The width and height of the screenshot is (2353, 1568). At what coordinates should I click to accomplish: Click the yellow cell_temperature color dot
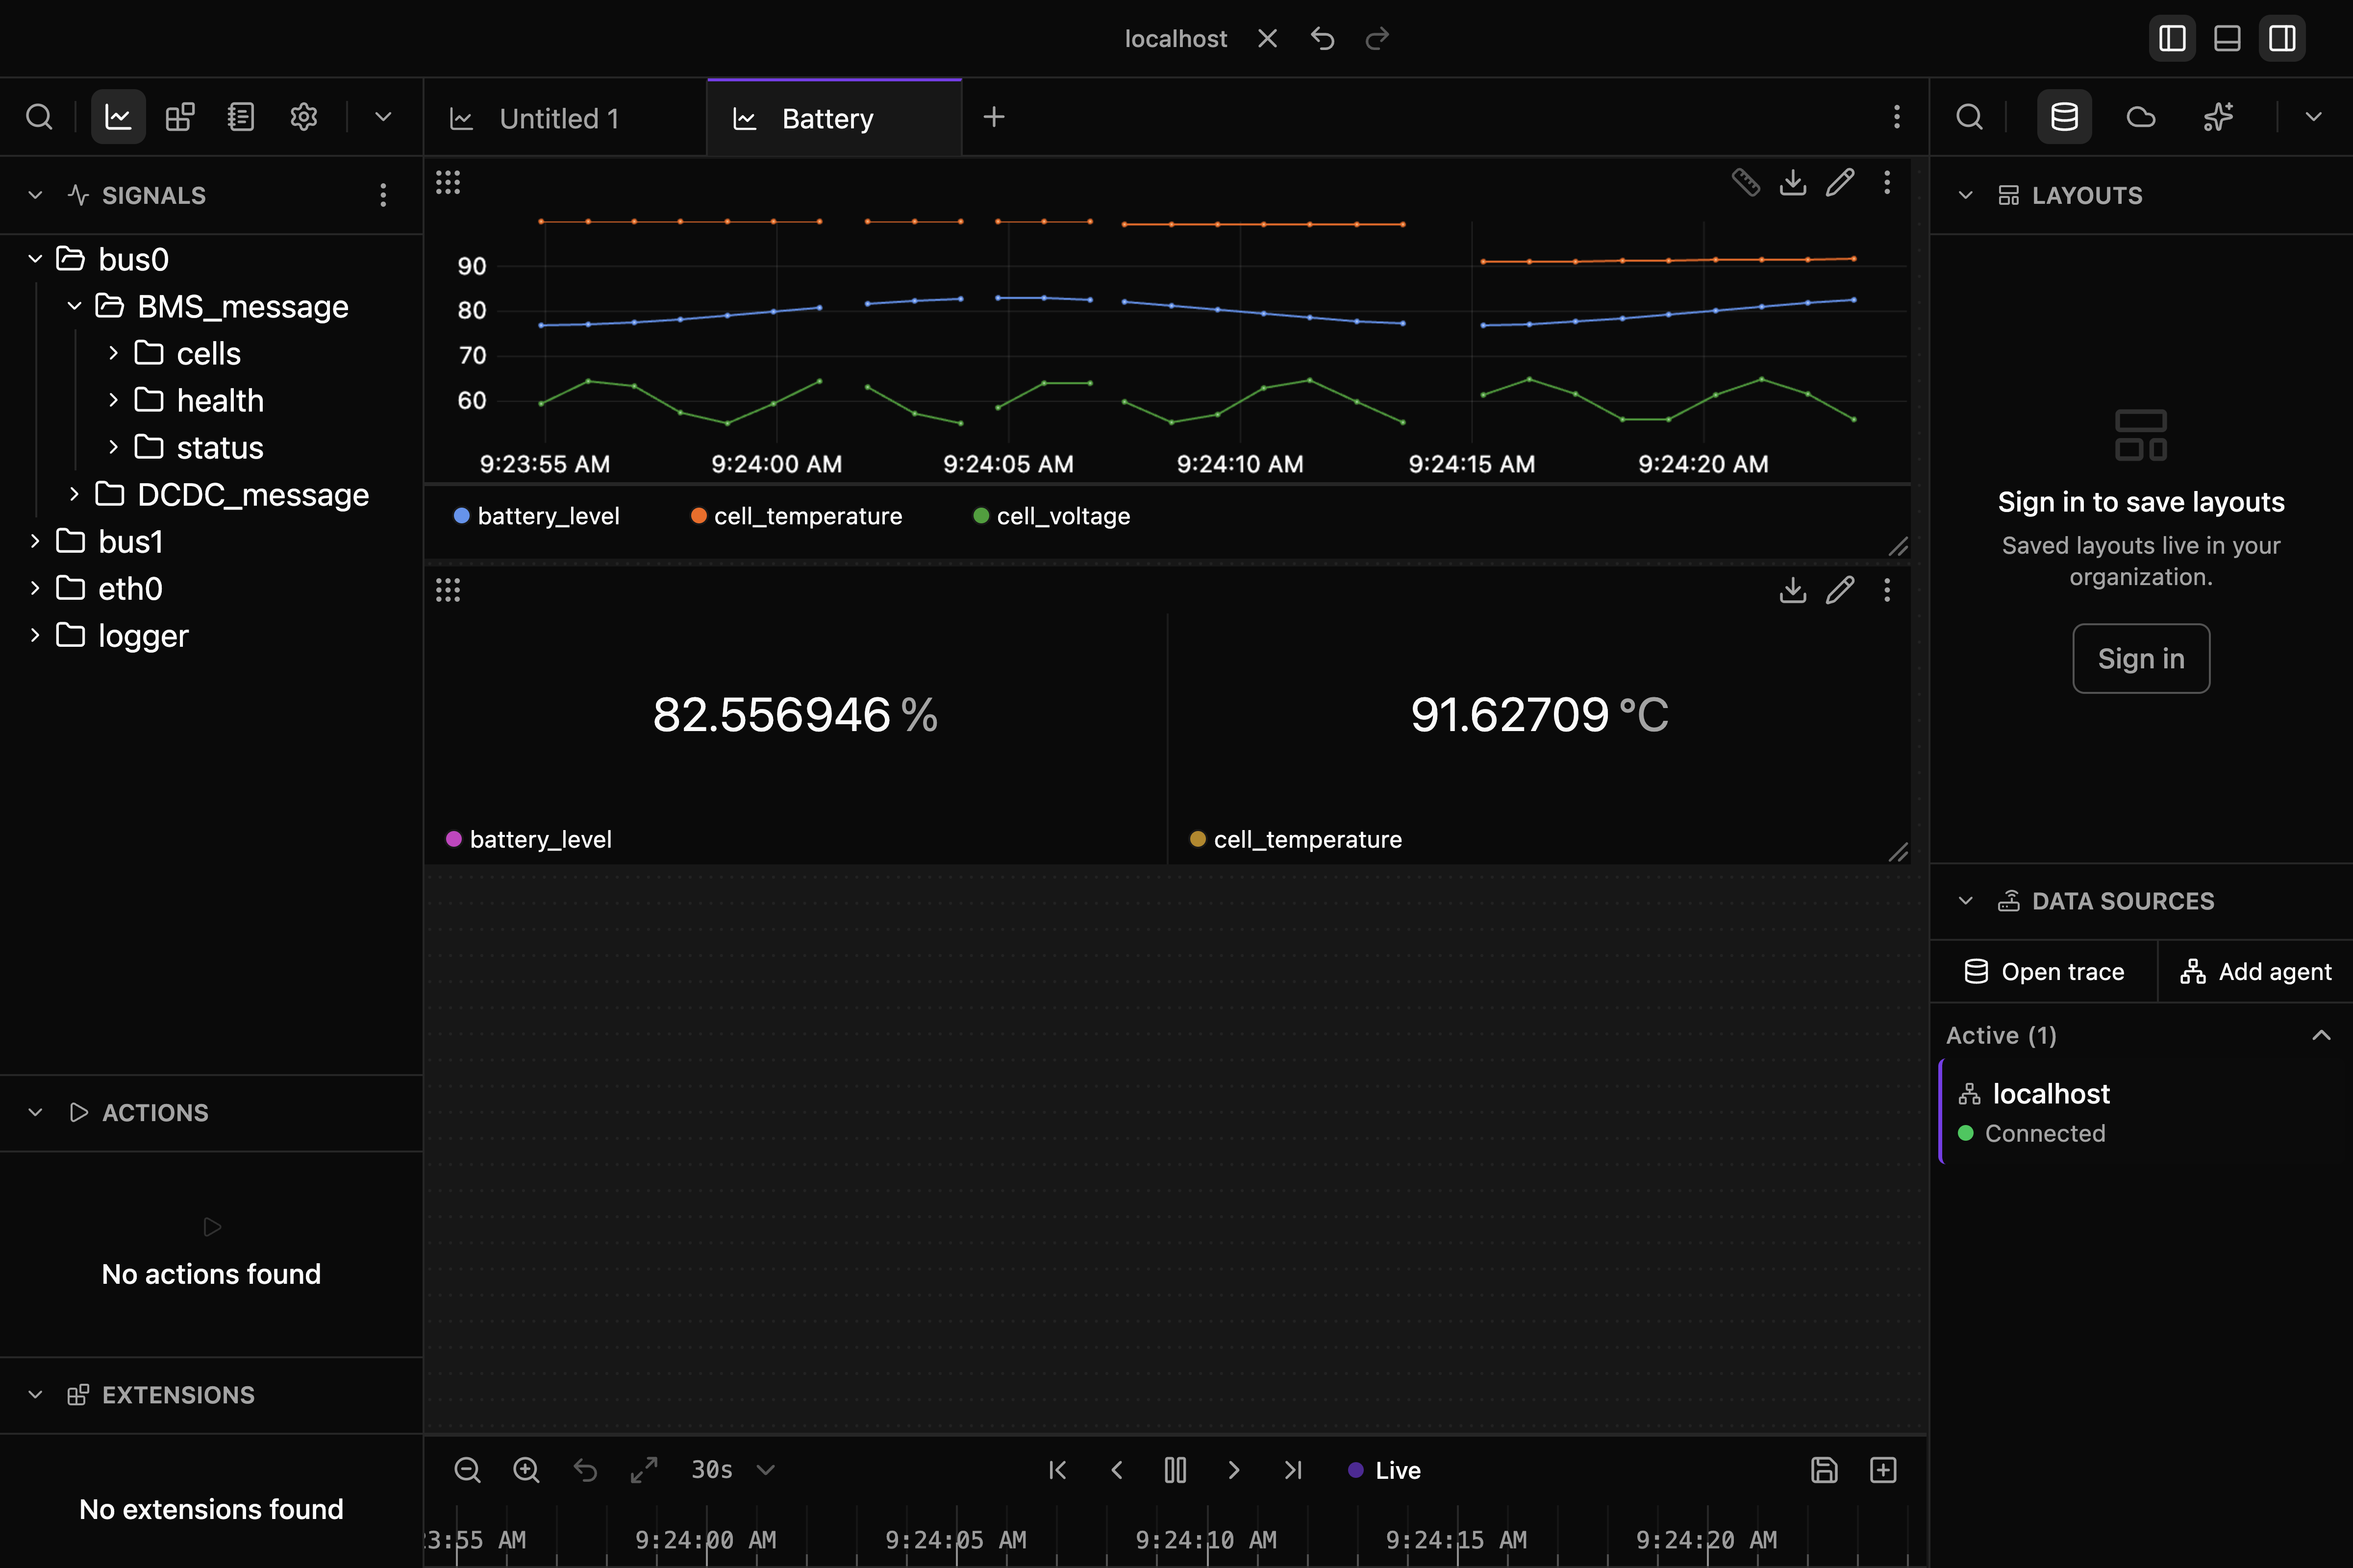(x=1198, y=839)
